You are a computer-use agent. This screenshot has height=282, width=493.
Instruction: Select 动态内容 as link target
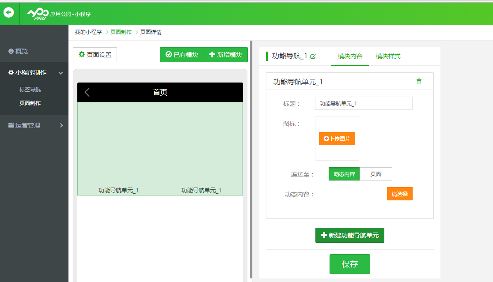[344, 174]
